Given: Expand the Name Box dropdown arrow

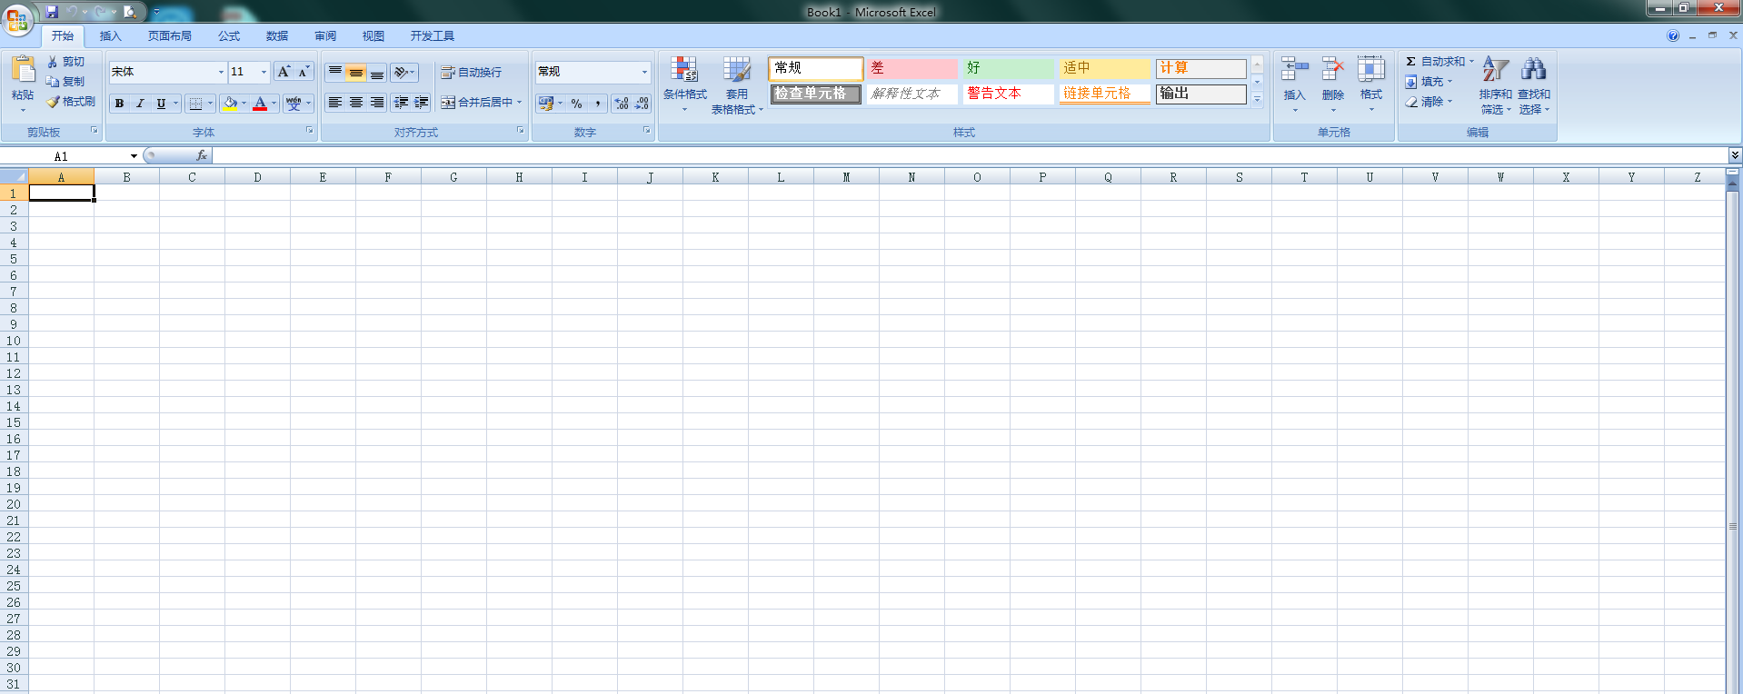Looking at the screenshot, I should [x=134, y=156].
